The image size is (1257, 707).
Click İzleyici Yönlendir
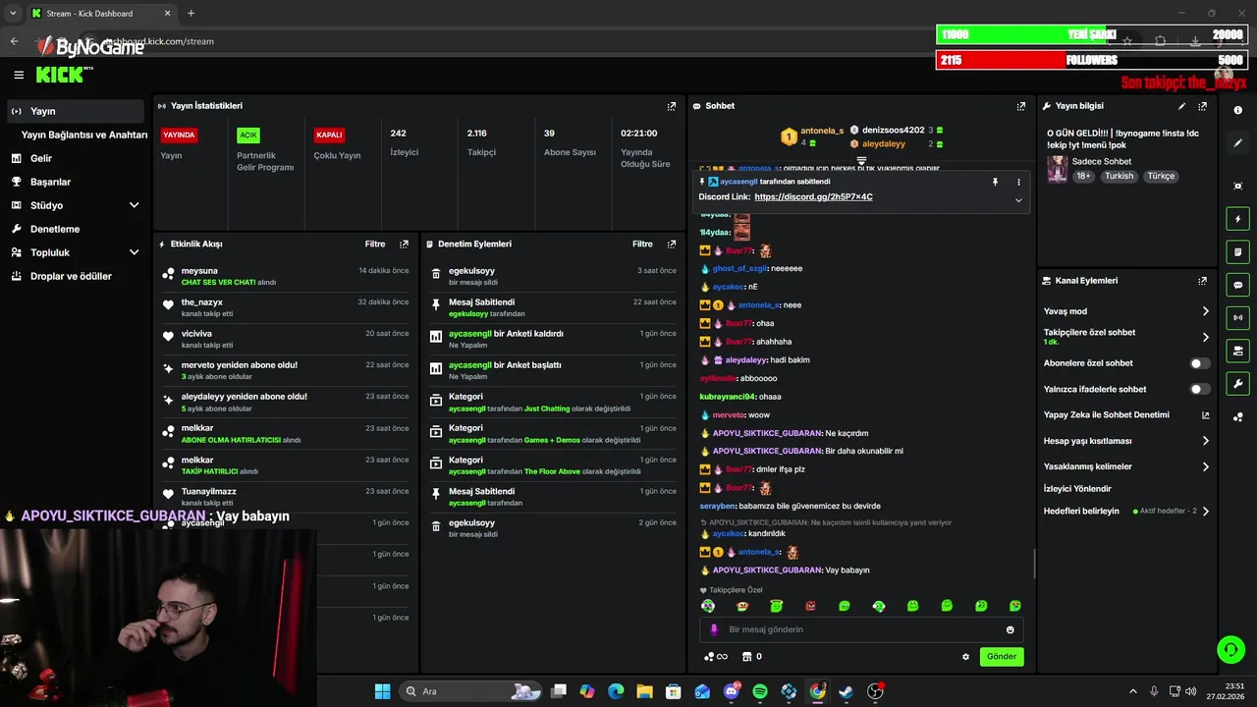pyautogui.click(x=1077, y=488)
